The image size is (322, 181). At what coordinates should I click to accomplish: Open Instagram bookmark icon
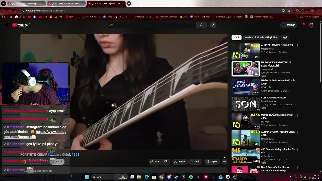click(x=51, y=17)
